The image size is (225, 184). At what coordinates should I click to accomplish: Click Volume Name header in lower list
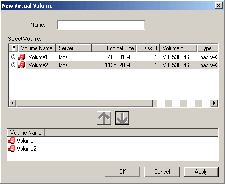(26, 132)
